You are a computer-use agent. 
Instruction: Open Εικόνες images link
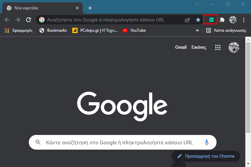199,47
